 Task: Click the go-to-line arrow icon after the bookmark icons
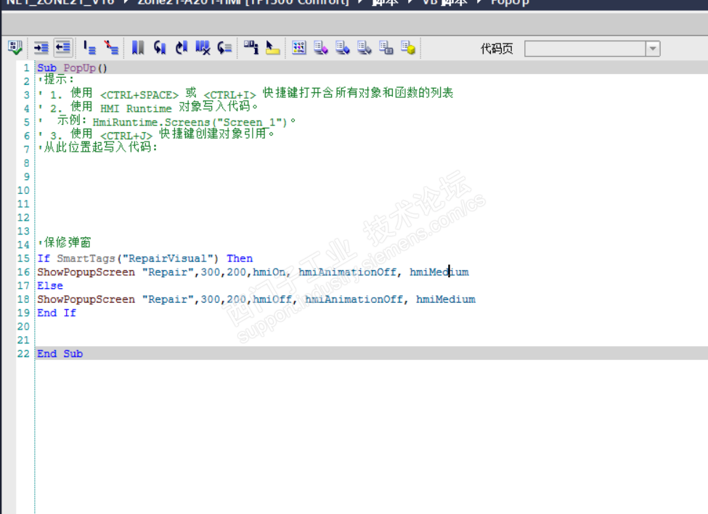[224, 47]
